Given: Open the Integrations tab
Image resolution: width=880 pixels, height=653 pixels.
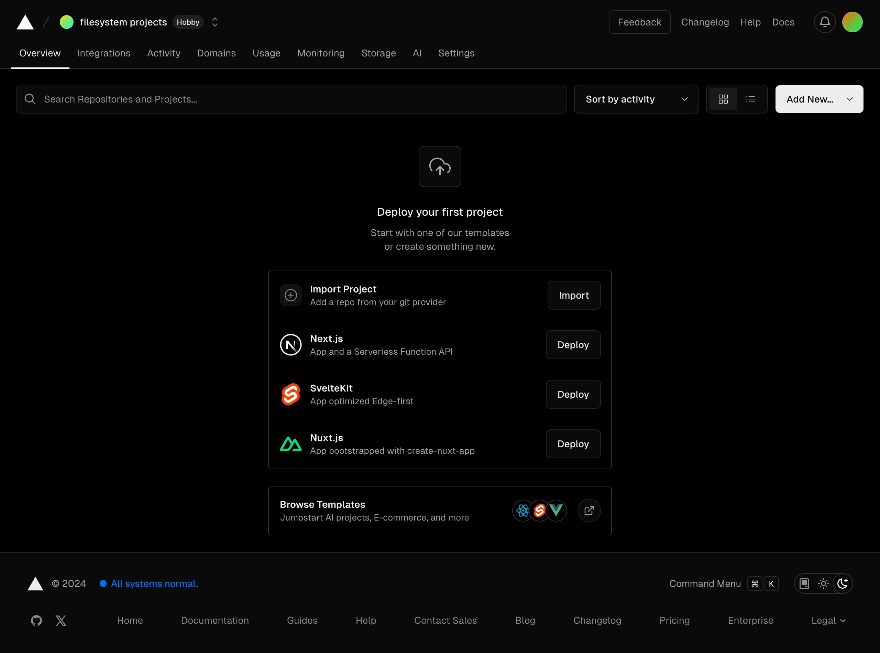Looking at the screenshot, I should pyautogui.click(x=104, y=53).
